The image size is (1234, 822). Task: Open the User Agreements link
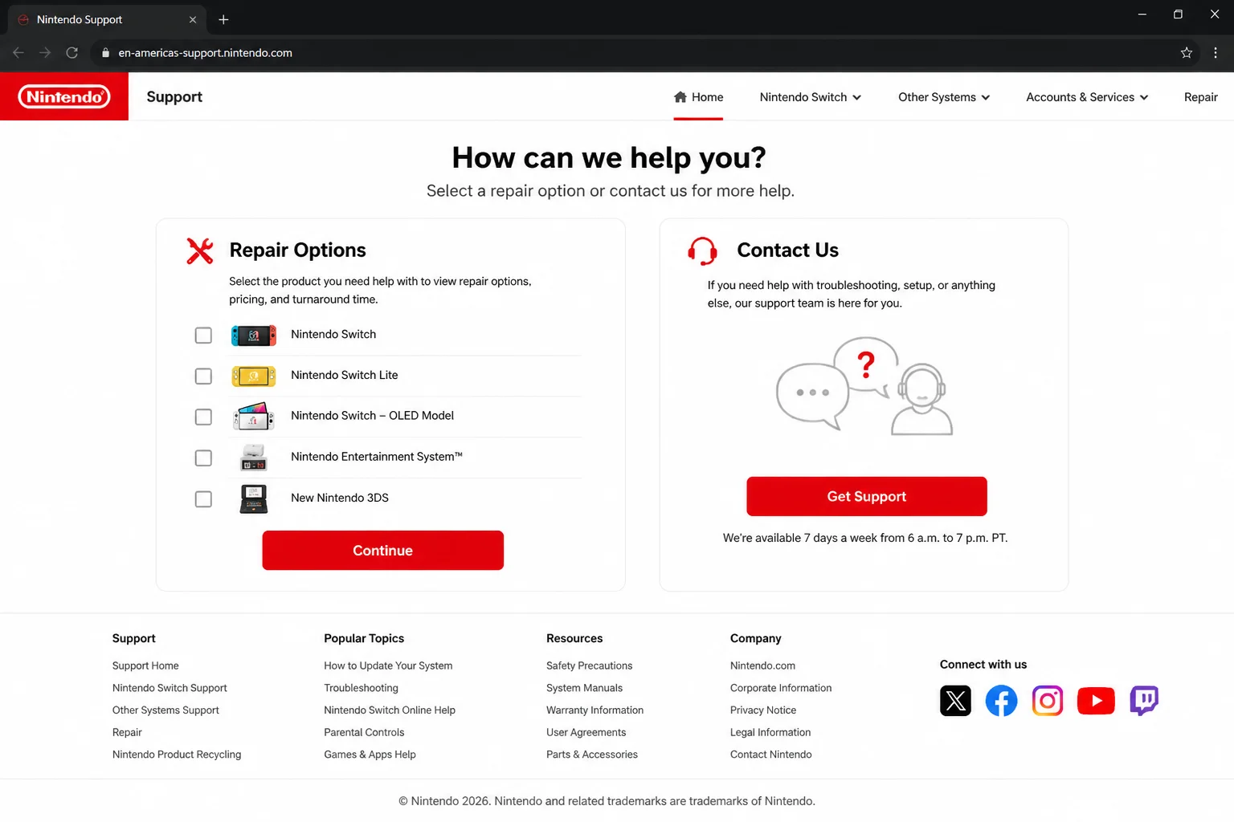click(586, 733)
